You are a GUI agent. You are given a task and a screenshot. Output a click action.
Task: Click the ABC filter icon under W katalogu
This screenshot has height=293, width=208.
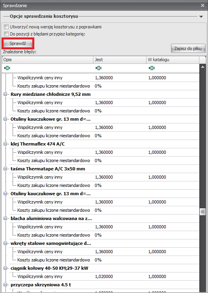(x=152, y=68)
